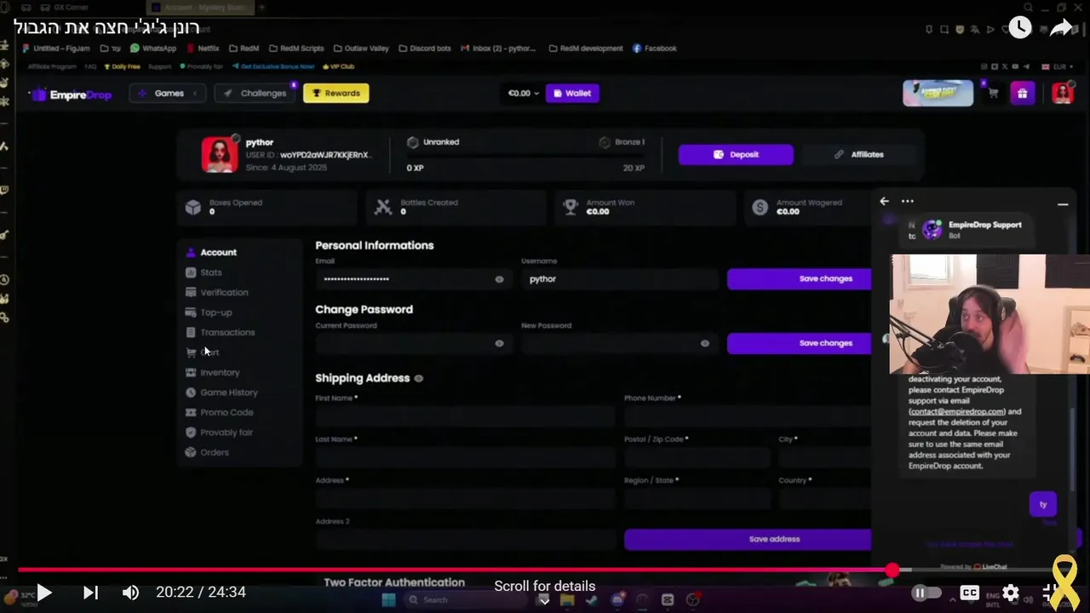
Task: Click the user avatar in the profile header
Action: click(x=220, y=155)
